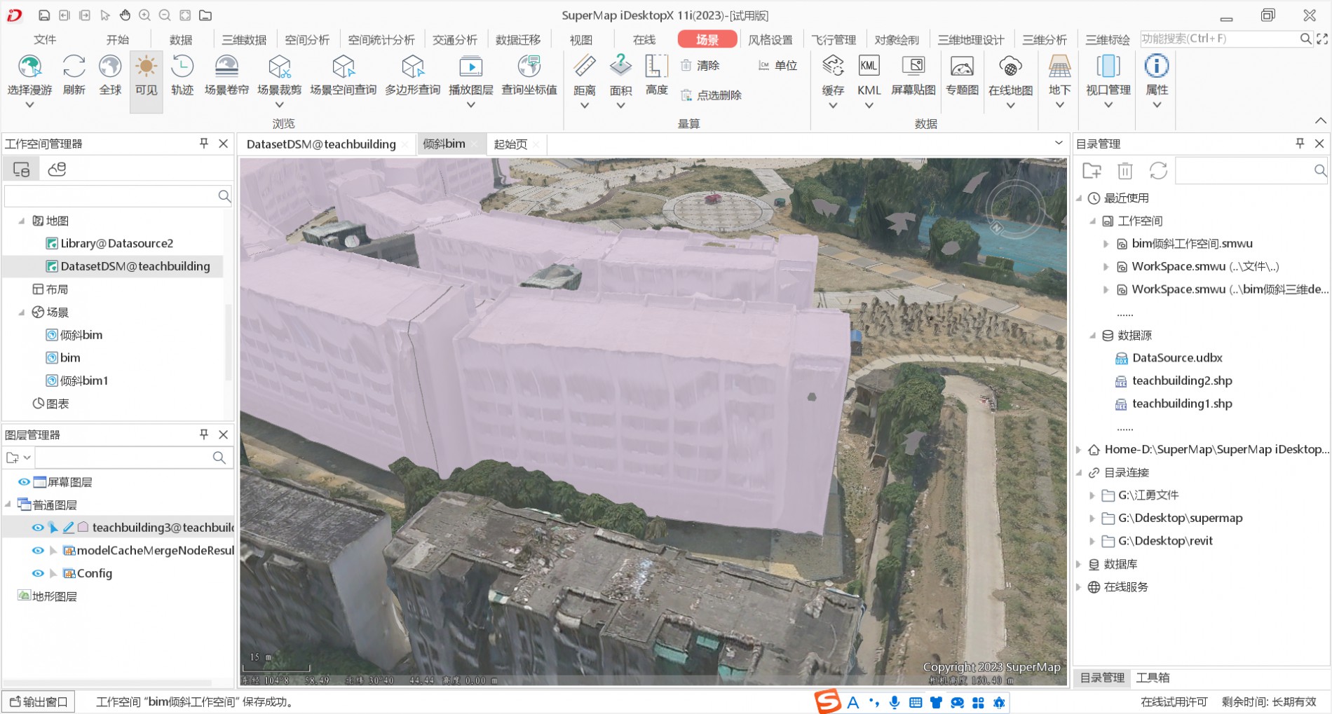Hide the Config layer
The height and width of the screenshot is (714, 1332).
[x=38, y=573]
